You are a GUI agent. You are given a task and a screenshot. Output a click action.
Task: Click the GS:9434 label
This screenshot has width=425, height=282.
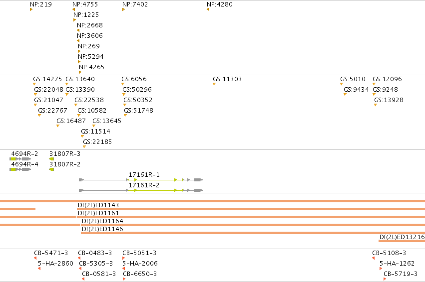coord(356,90)
